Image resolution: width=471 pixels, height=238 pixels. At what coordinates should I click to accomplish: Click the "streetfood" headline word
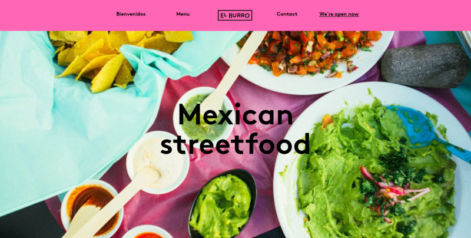pos(235,144)
